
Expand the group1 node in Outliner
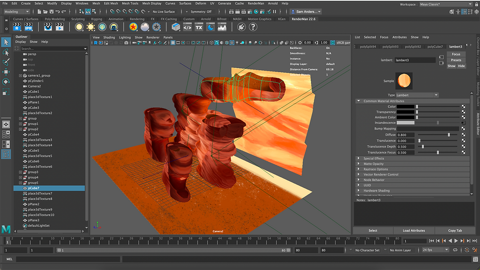click(x=21, y=124)
